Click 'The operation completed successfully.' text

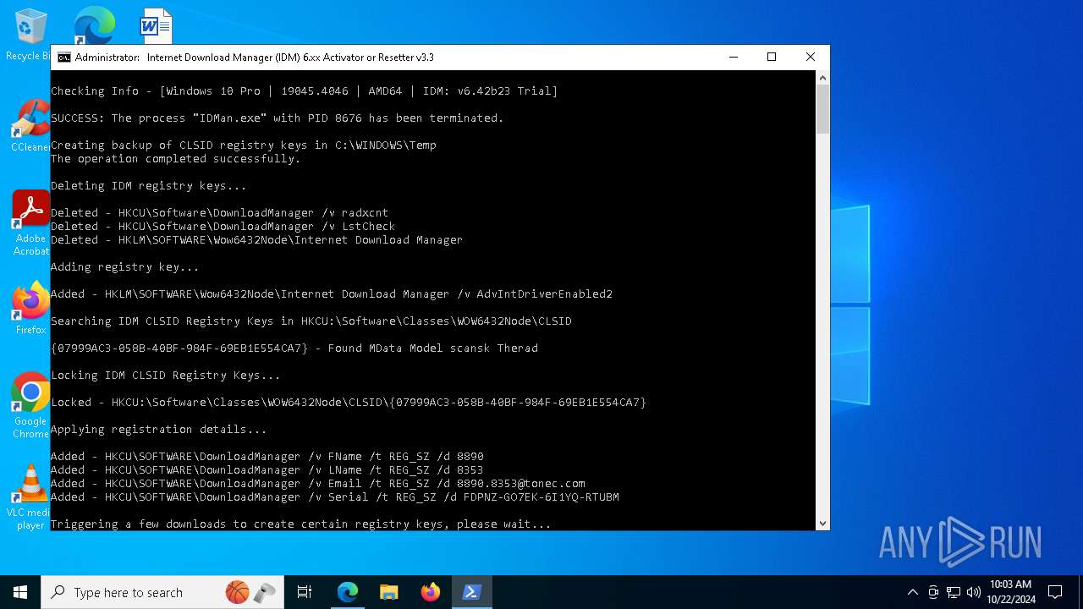(176, 159)
